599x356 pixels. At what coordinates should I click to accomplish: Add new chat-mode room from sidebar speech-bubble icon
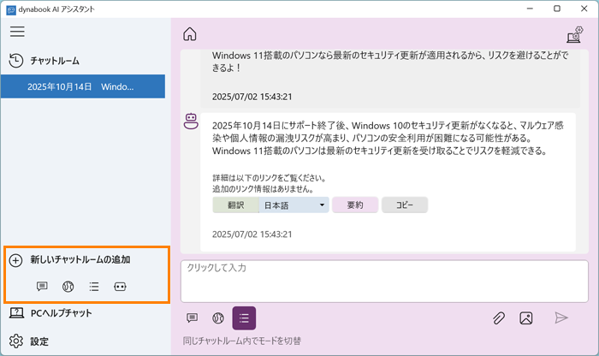tap(42, 286)
